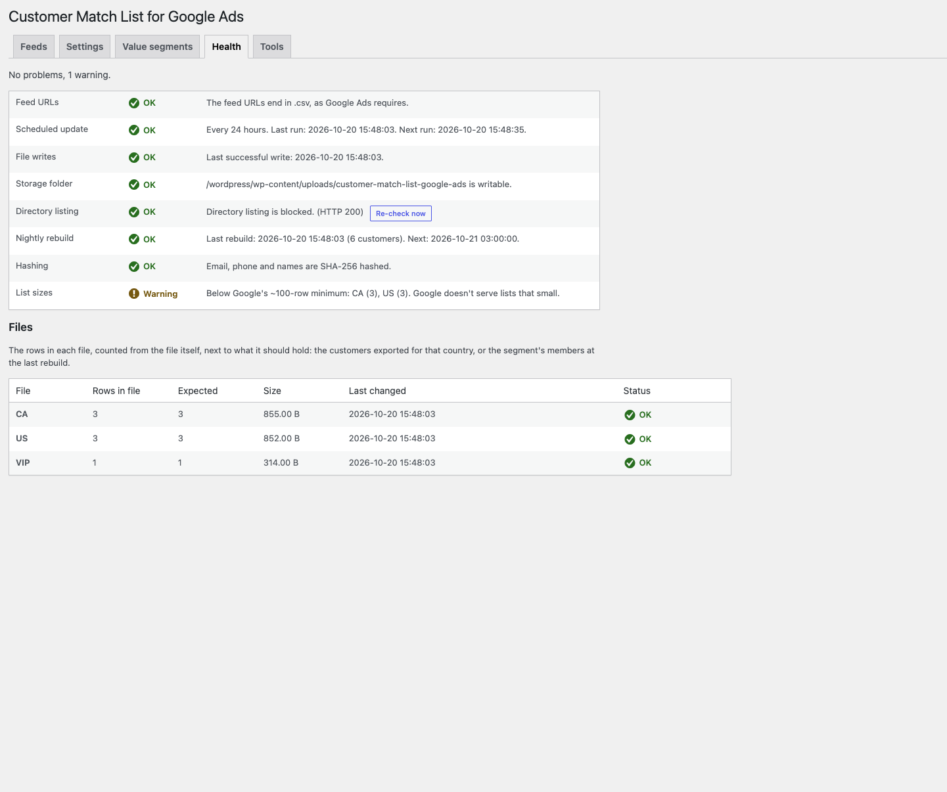Click the 'Hashing' row label
The height and width of the screenshot is (792, 947).
click(x=32, y=266)
